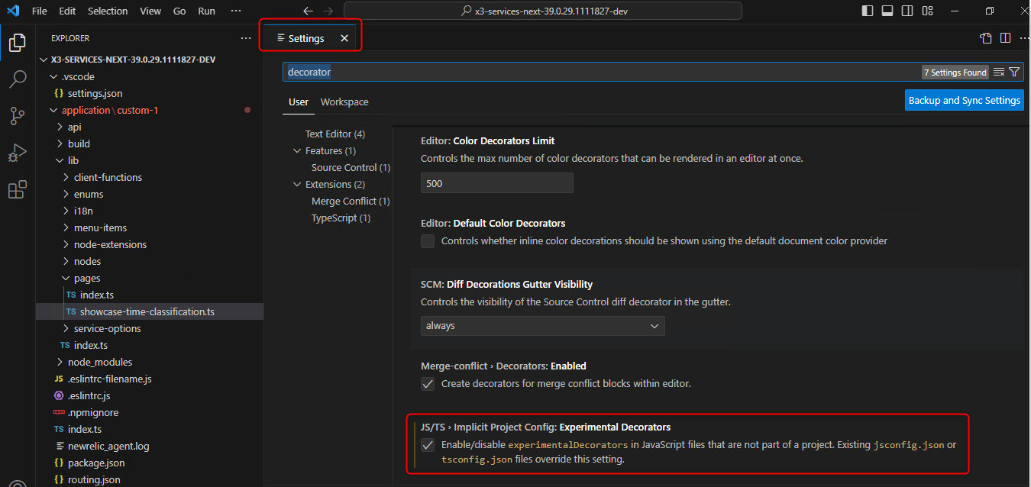Select Text Editor (4) category
This screenshot has height=487, width=1031.
[335, 134]
